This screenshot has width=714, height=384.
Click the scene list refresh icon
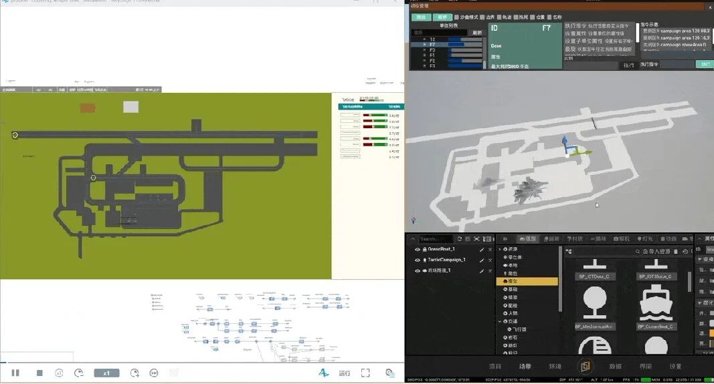[x=460, y=238]
